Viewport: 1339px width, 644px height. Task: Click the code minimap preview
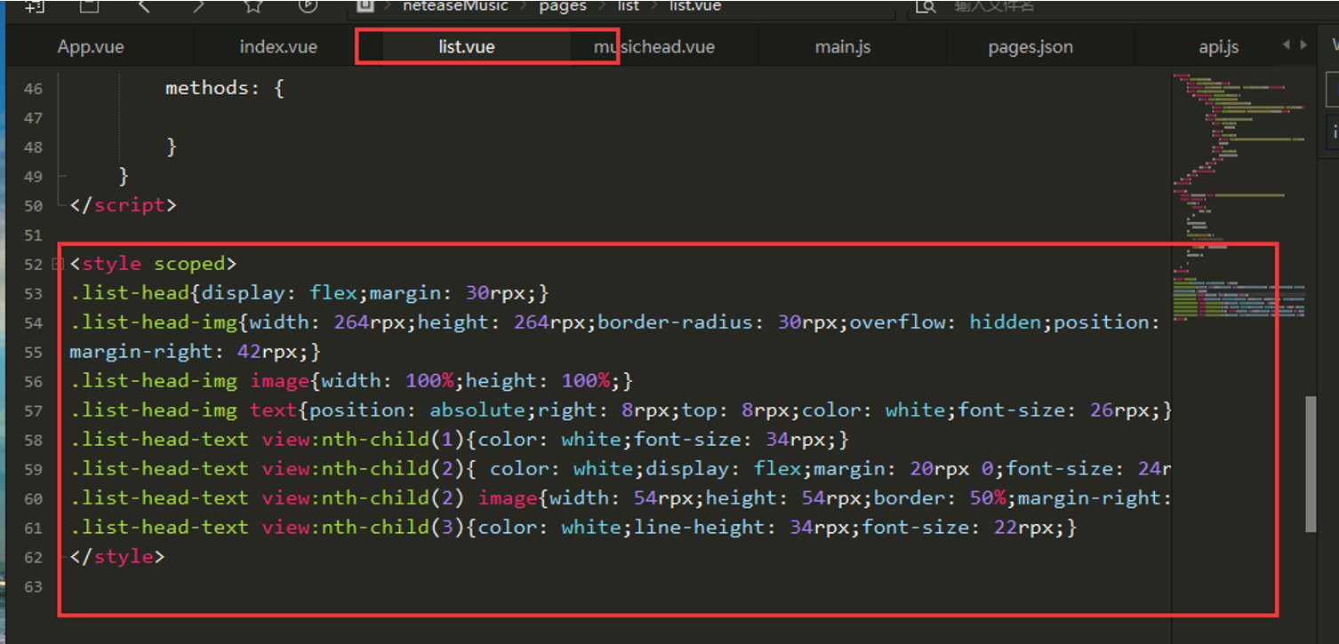pyautogui.click(x=1239, y=195)
